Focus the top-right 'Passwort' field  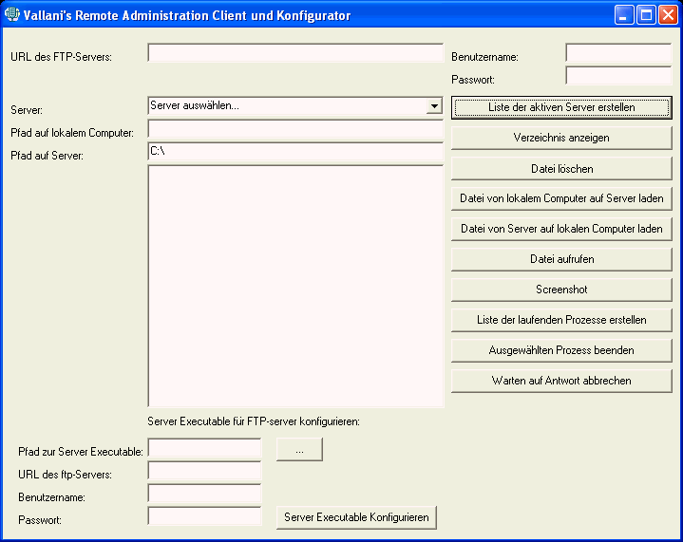pos(617,76)
